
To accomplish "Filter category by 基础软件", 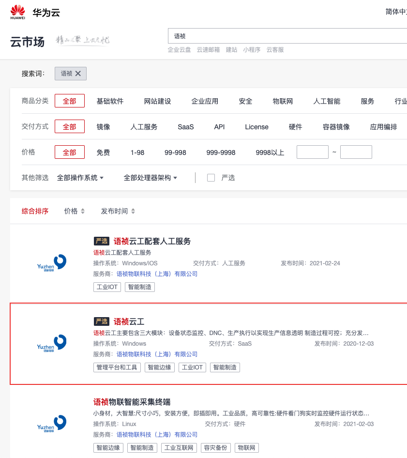I will pyautogui.click(x=110, y=101).
